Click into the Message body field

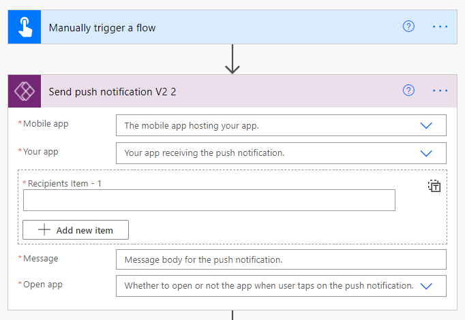281,259
